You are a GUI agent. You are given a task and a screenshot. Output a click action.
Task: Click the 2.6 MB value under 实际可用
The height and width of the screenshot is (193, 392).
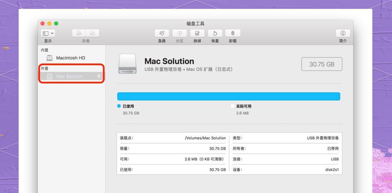[242, 113]
